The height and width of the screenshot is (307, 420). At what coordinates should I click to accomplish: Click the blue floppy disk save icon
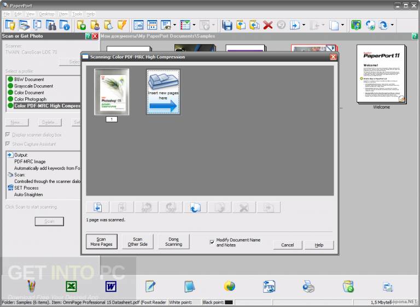pos(227,26)
